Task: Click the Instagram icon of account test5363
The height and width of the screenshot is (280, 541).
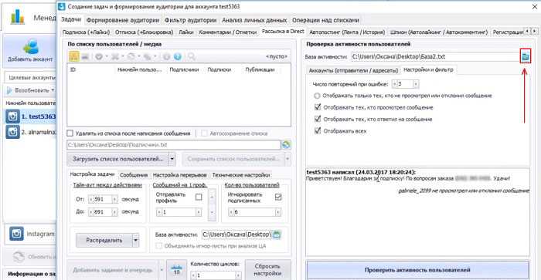Action: (x=12, y=116)
